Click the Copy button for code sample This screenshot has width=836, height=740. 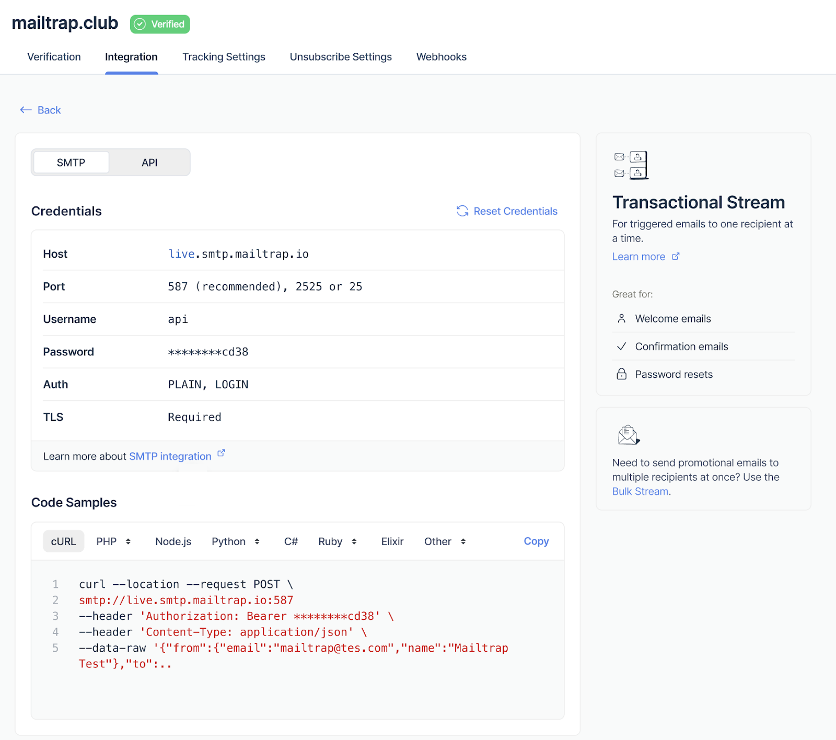(x=536, y=541)
